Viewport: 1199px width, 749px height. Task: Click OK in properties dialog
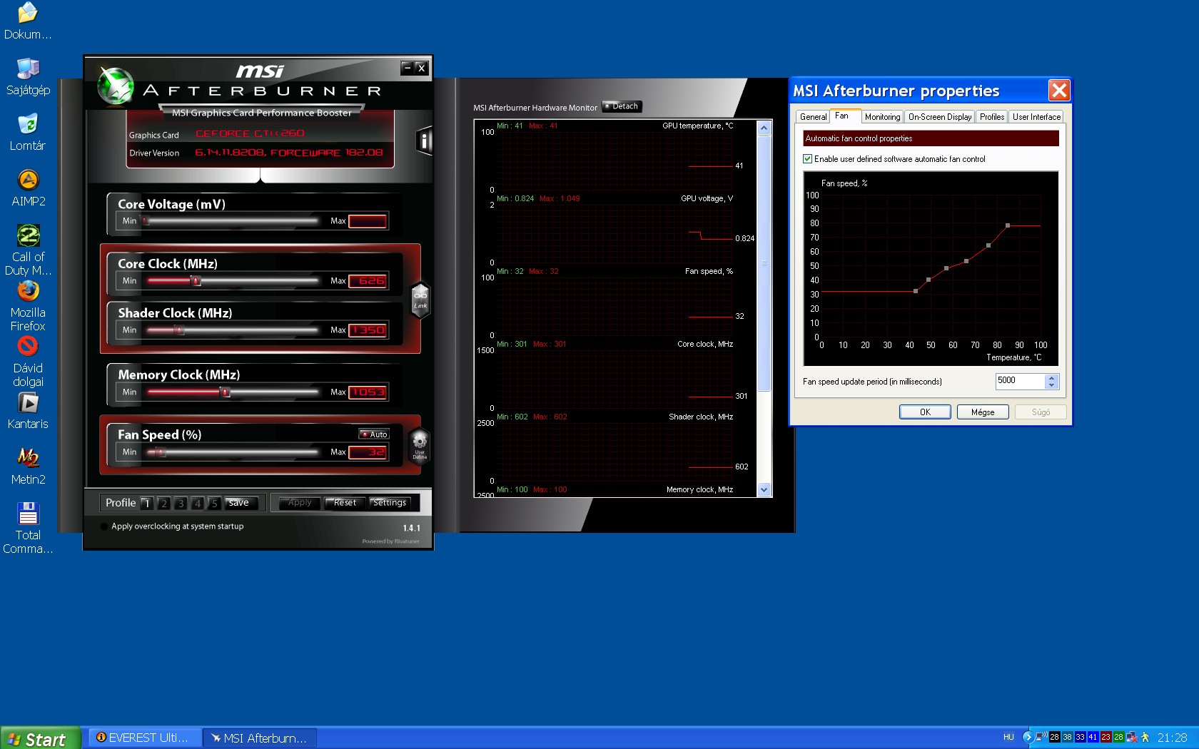(925, 412)
